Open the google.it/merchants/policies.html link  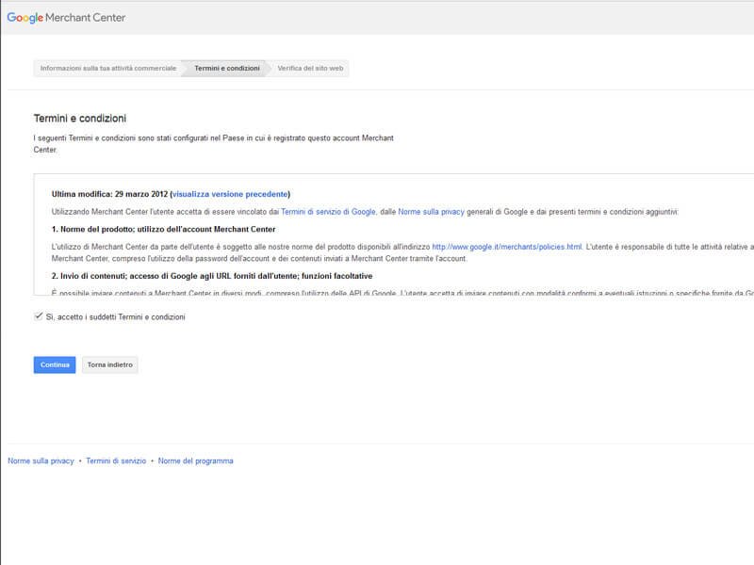point(507,247)
